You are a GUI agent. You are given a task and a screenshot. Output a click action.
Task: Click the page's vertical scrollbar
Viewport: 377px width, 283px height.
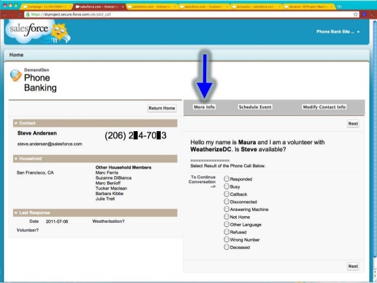[x=375, y=140]
